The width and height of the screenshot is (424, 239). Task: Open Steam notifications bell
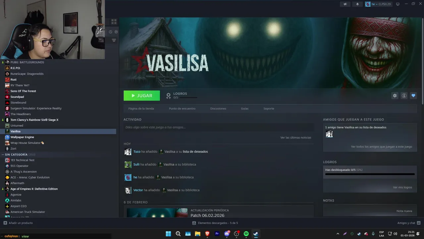[x=357, y=4]
